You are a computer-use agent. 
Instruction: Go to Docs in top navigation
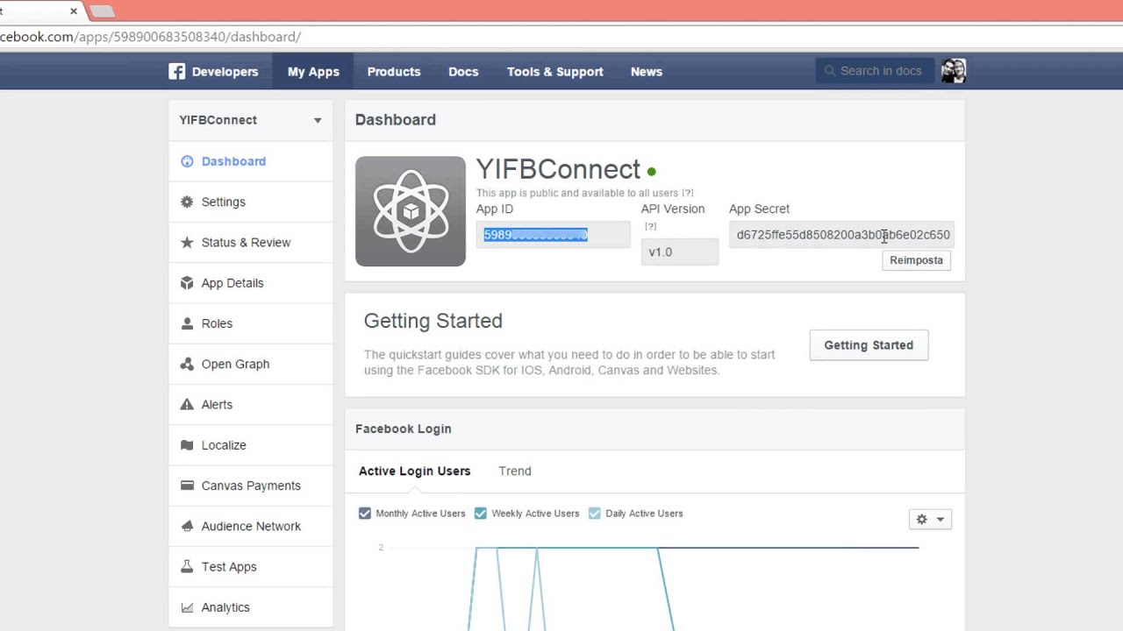pos(463,72)
